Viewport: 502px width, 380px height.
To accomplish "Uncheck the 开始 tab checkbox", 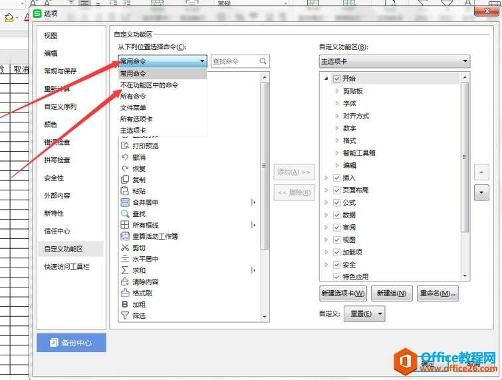I will click(x=336, y=79).
